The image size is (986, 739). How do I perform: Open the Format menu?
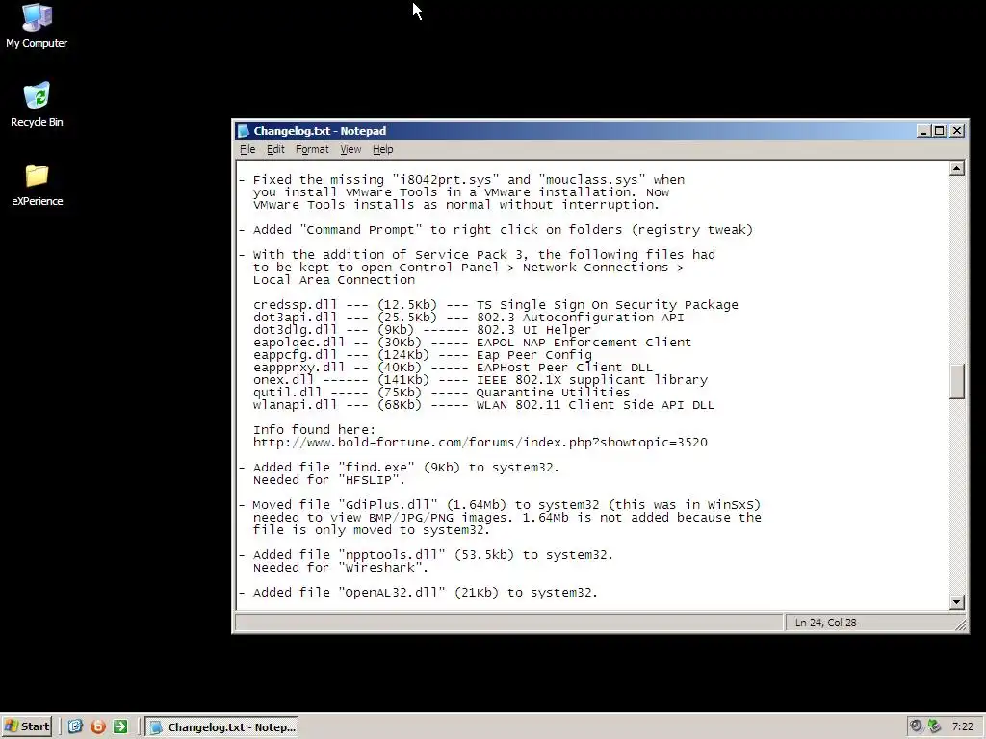tap(312, 149)
